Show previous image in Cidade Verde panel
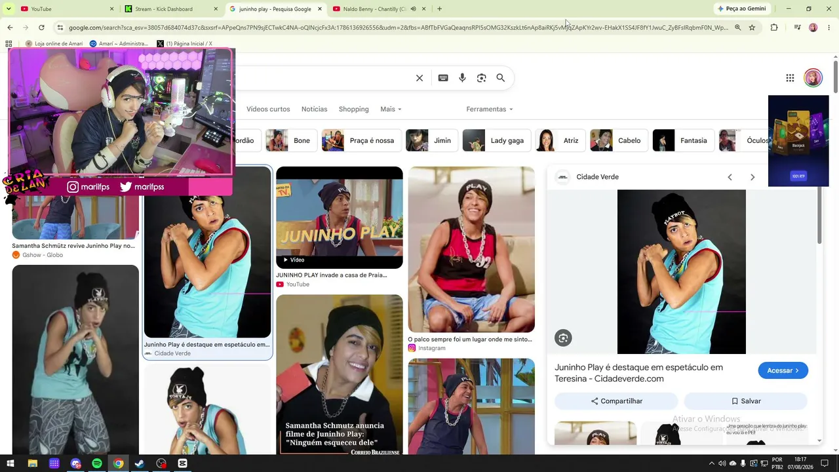The height and width of the screenshot is (472, 839). click(730, 177)
